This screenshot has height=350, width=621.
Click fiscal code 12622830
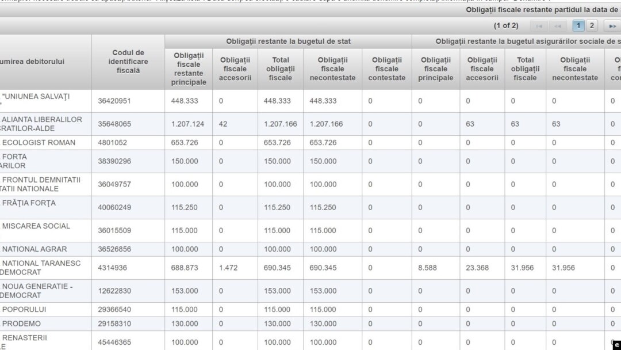[114, 291]
